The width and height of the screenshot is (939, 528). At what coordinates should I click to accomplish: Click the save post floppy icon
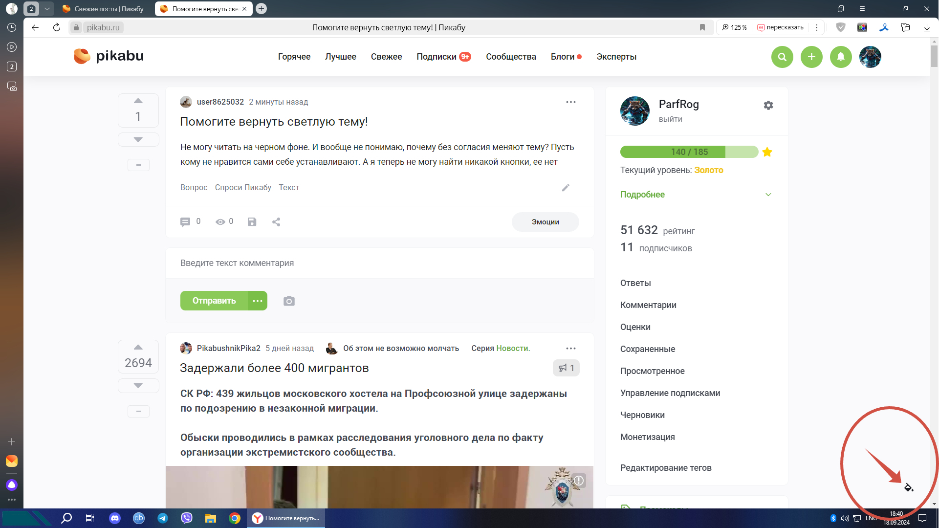tap(252, 222)
